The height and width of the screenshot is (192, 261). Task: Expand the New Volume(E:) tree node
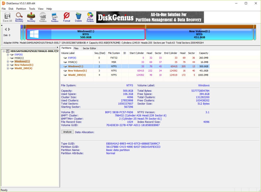[x=8, y=65]
